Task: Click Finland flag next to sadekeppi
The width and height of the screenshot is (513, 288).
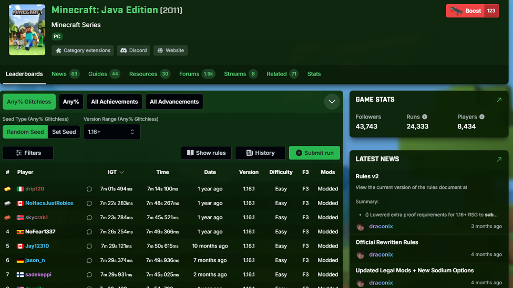Action: point(20,274)
